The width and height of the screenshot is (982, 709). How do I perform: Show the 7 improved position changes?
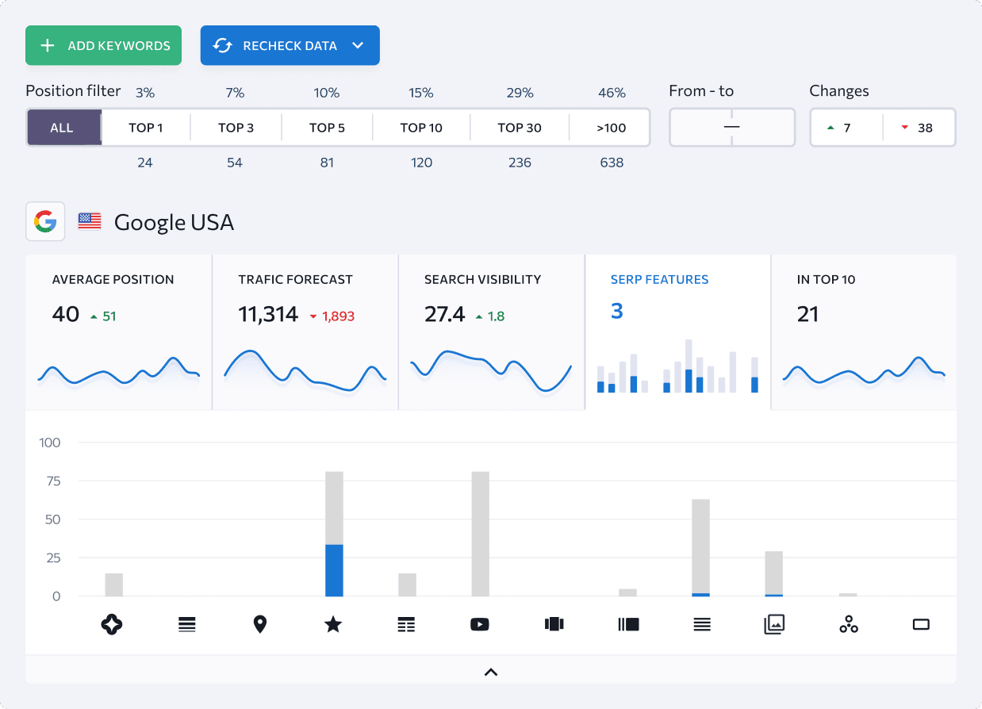(x=846, y=128)
